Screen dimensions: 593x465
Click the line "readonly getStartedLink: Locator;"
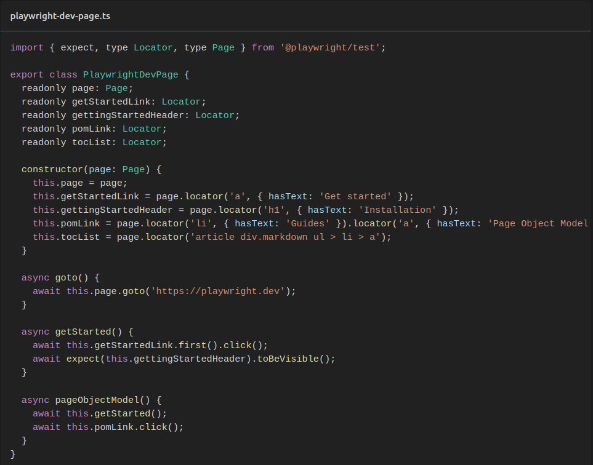(x=113, y=102)
